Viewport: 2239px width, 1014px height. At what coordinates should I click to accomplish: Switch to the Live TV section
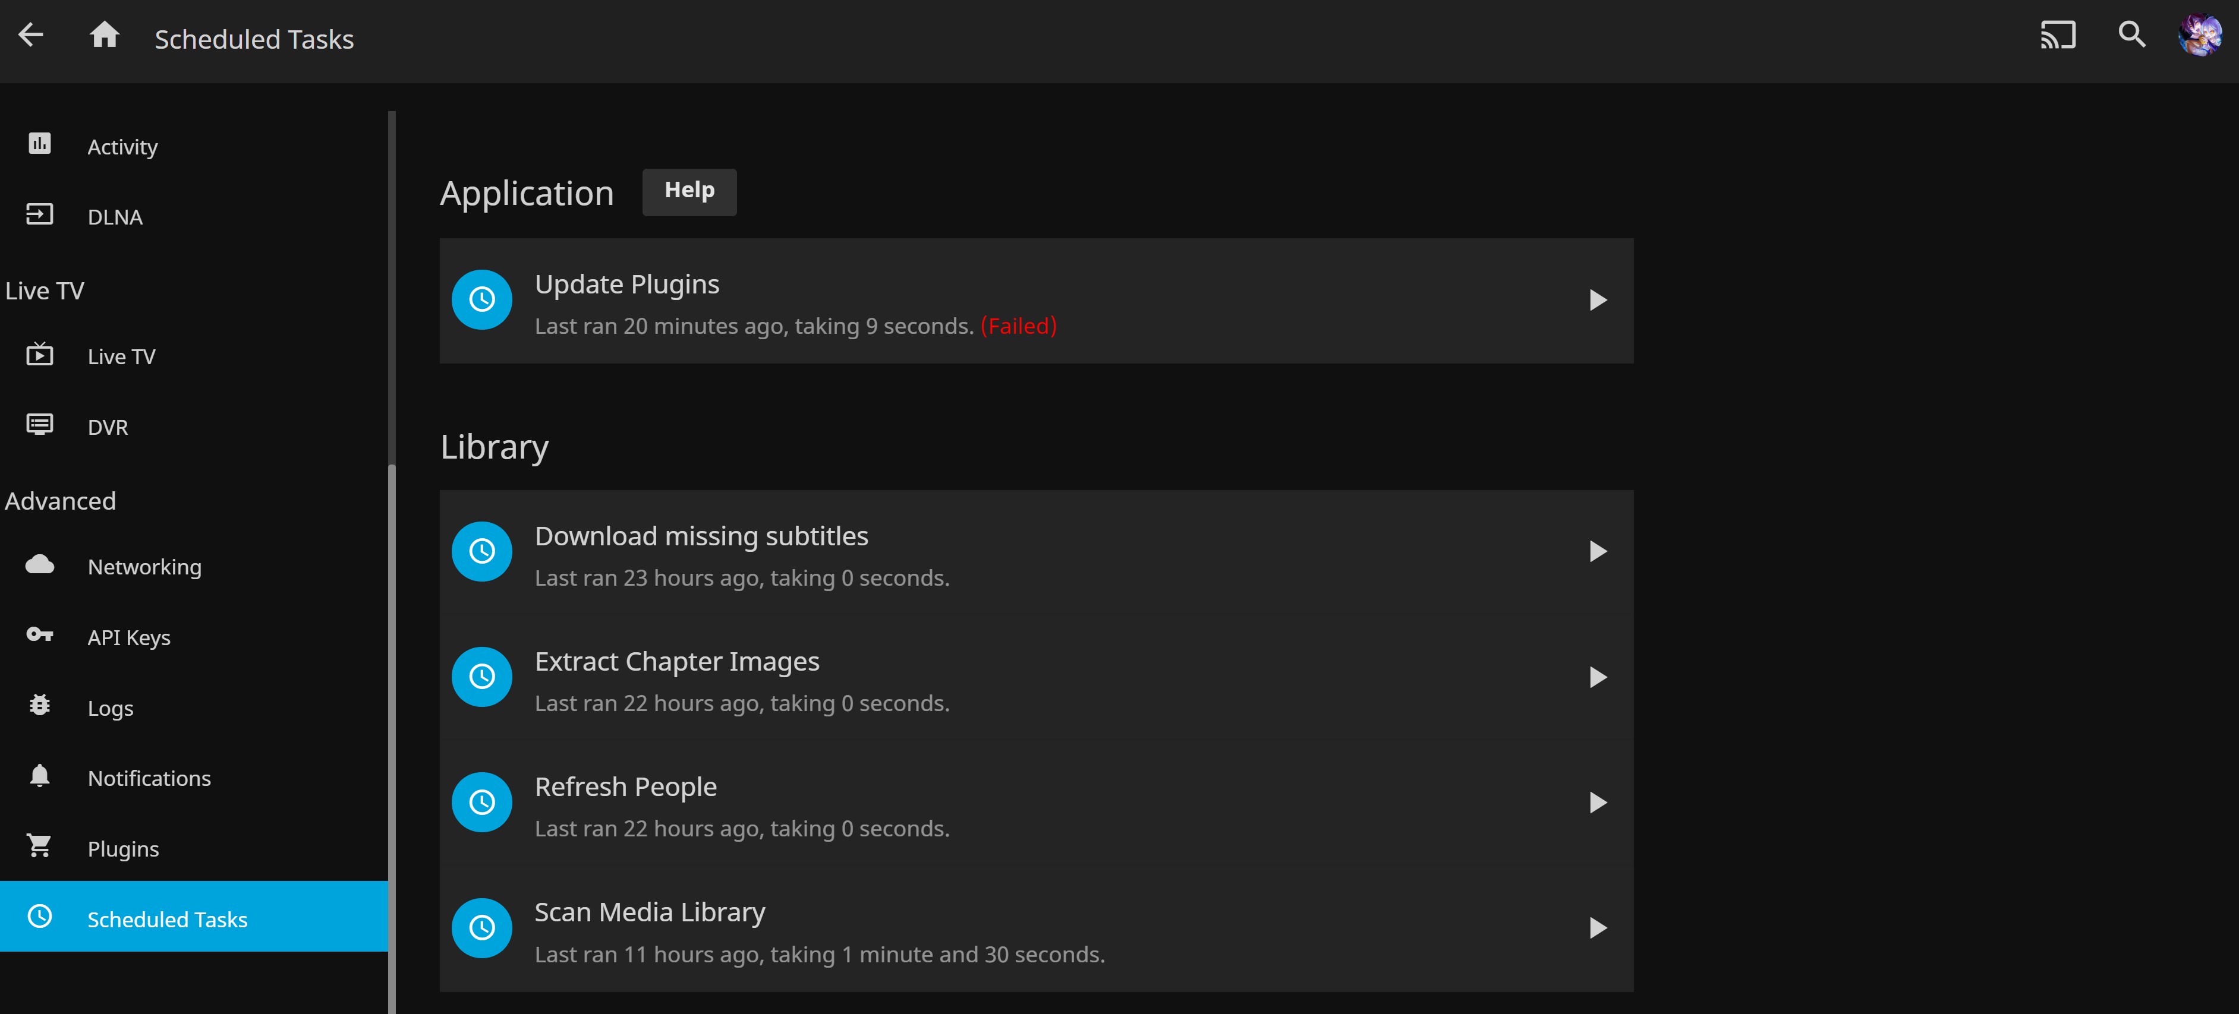click(x=122, y=355)
